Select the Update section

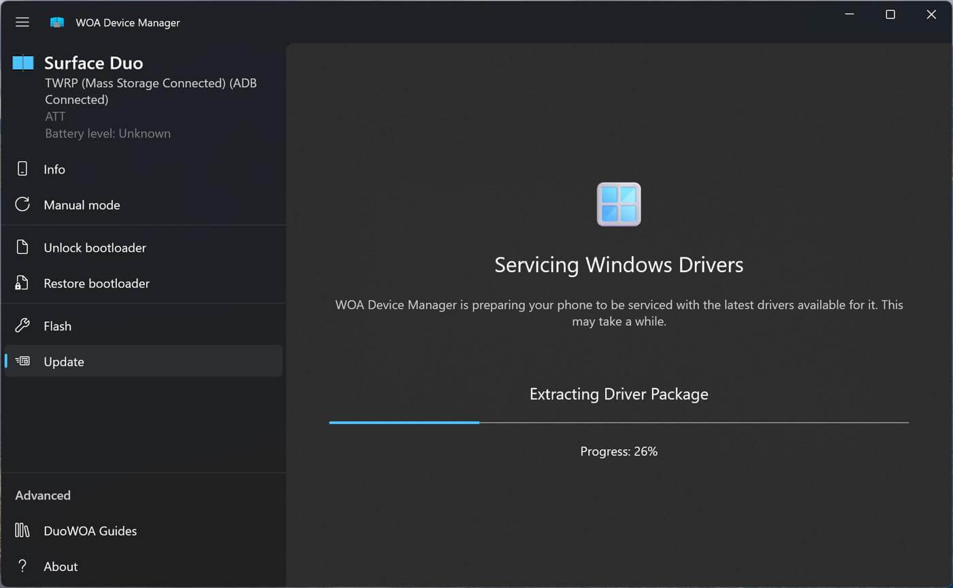coord(144,361)
